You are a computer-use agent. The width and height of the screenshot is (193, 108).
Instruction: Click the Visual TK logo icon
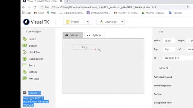26,22
